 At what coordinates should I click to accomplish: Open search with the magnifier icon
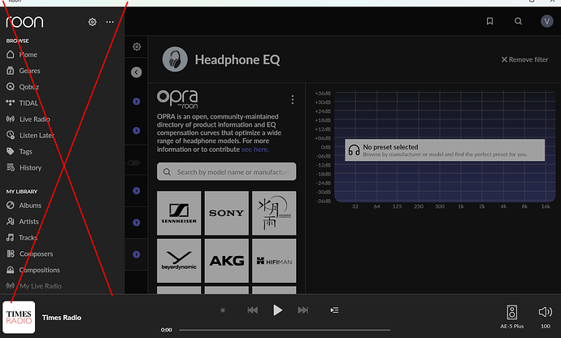pyautogui.click(x=518, y=22)
